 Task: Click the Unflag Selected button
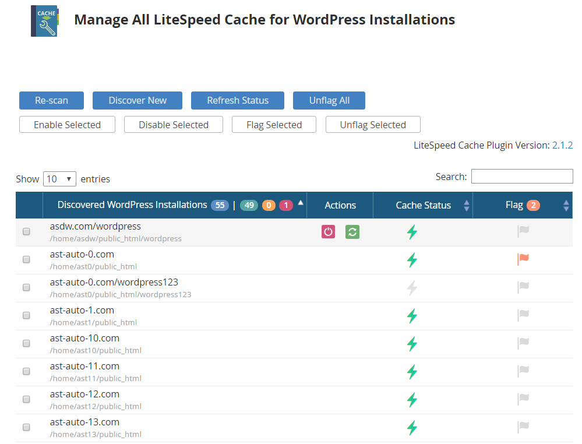(x=373, y=125)
